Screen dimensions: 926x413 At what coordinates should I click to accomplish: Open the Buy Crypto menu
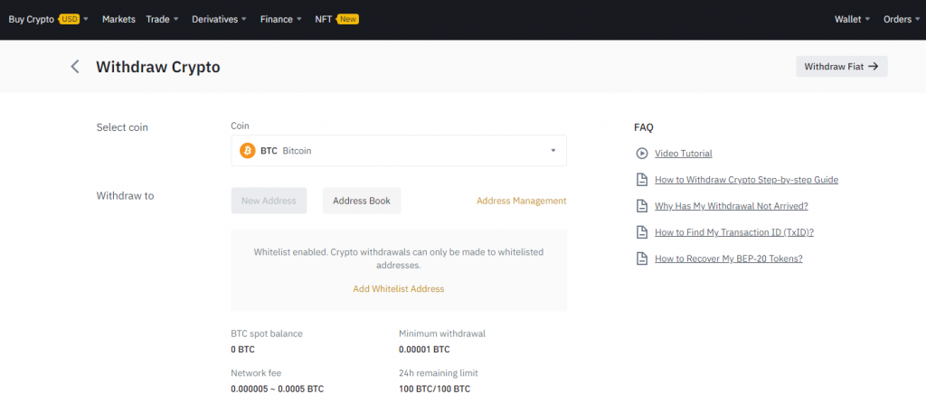(x=49, y=20)
